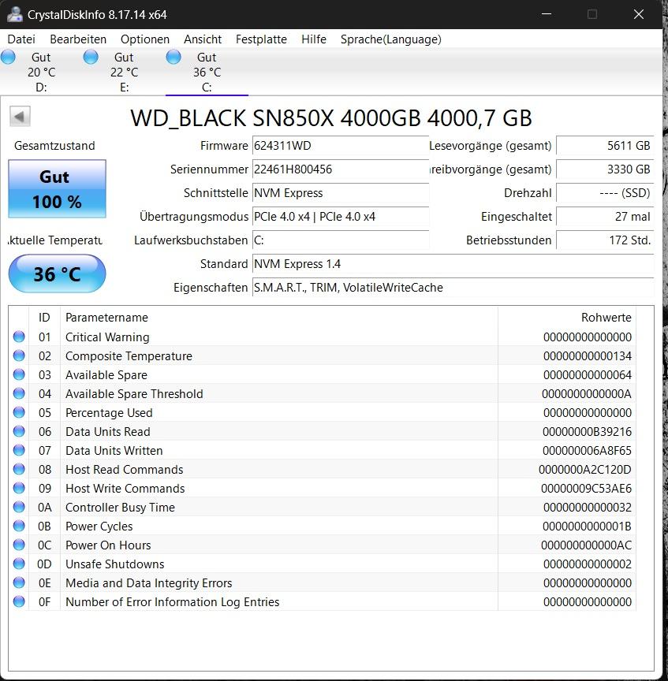Open the Hilfe menu
The image size is (668, 681).
pos(314,39)
